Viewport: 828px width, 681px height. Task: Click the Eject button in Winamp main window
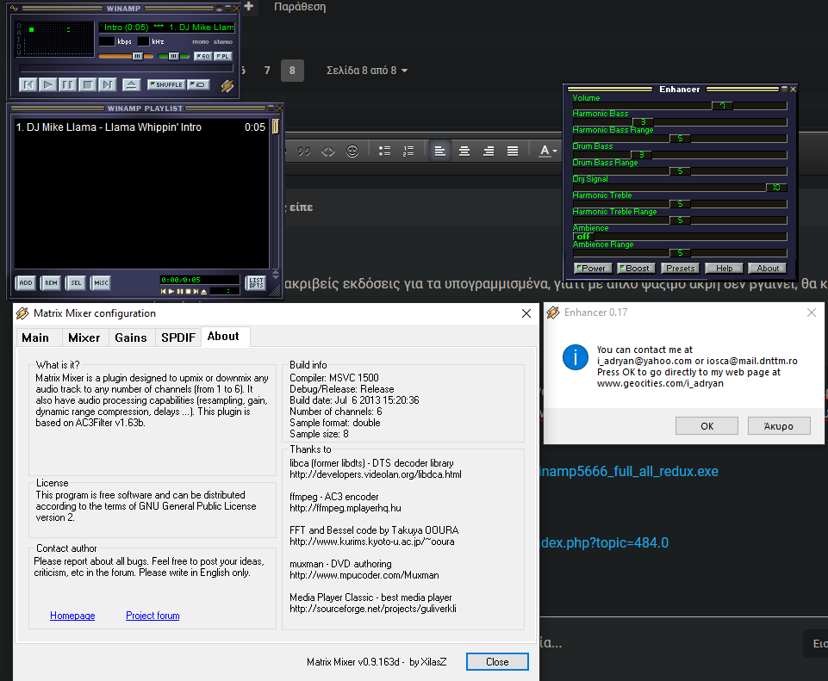pyautogui.click(x=131, y=84)
